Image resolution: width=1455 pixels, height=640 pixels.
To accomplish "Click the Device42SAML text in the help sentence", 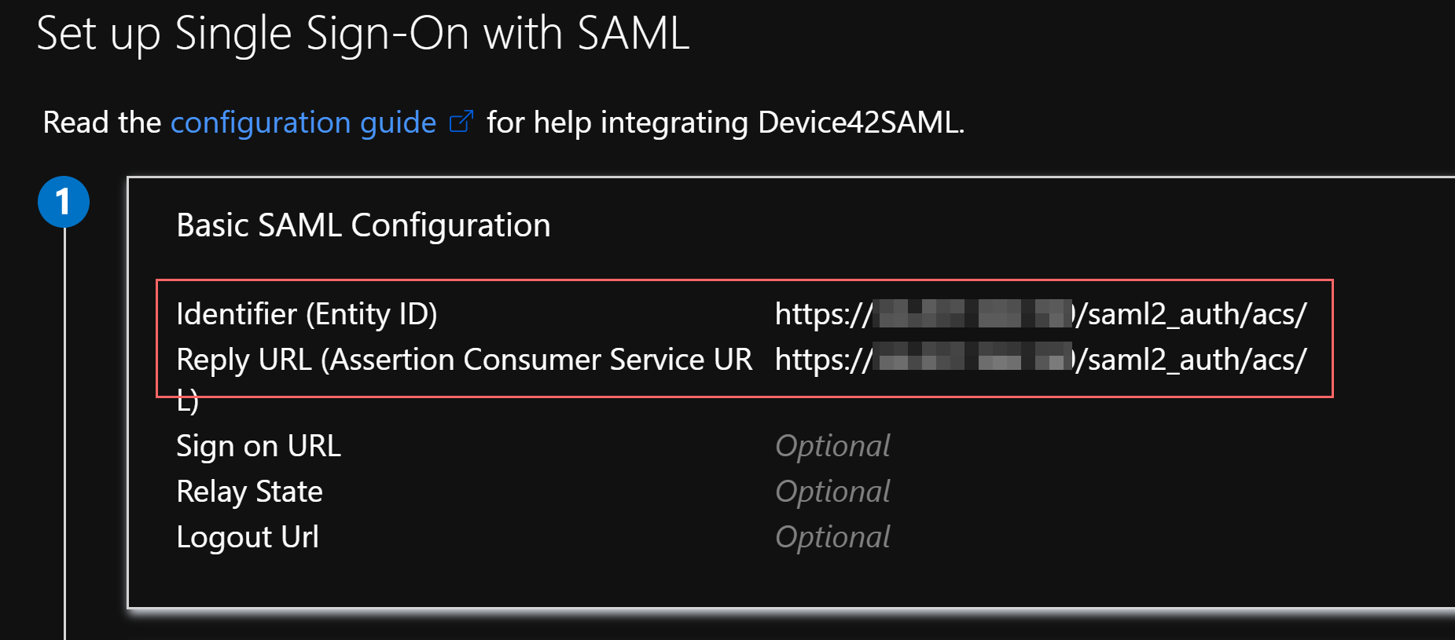I will pyautogui.click(x=860, y=123).
